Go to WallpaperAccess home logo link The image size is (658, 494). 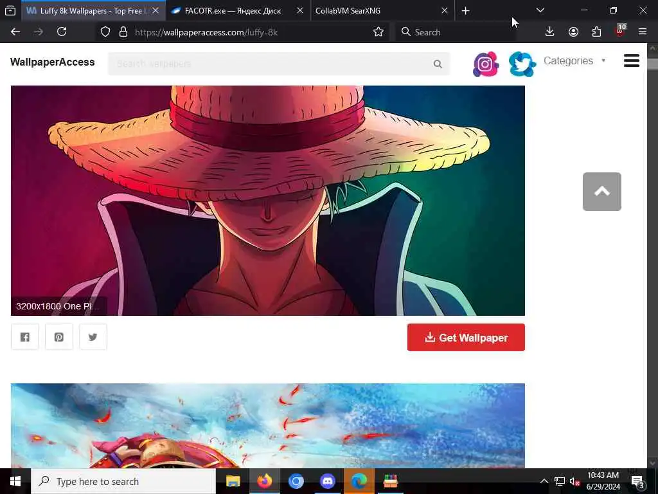click(x=53, y=62)
